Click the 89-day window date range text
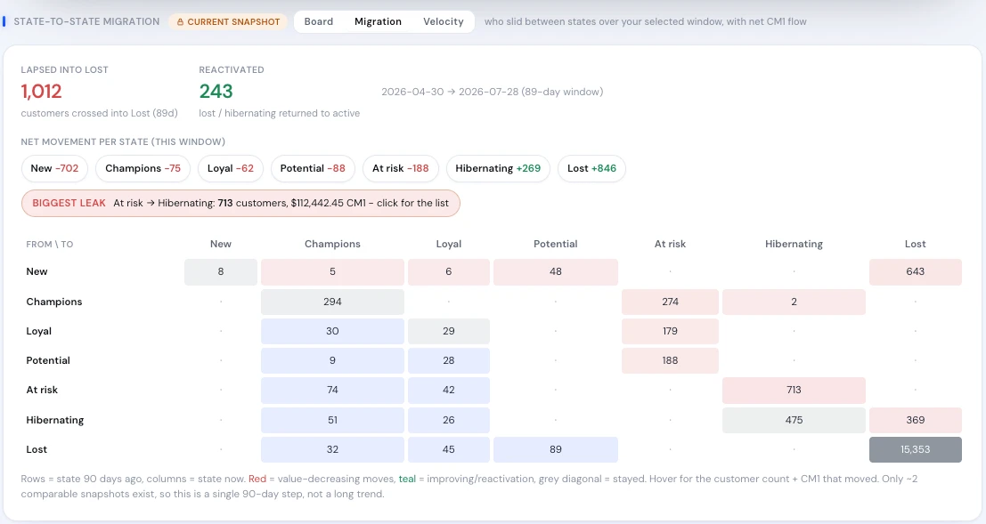986x524 pixels. pyautogui.click(x=493, y=92)
